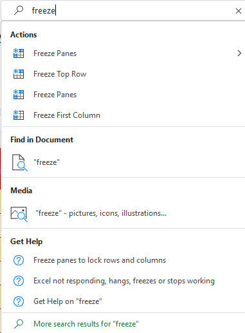
Task: Click the Media picture search icon
Action: point(19,214)
